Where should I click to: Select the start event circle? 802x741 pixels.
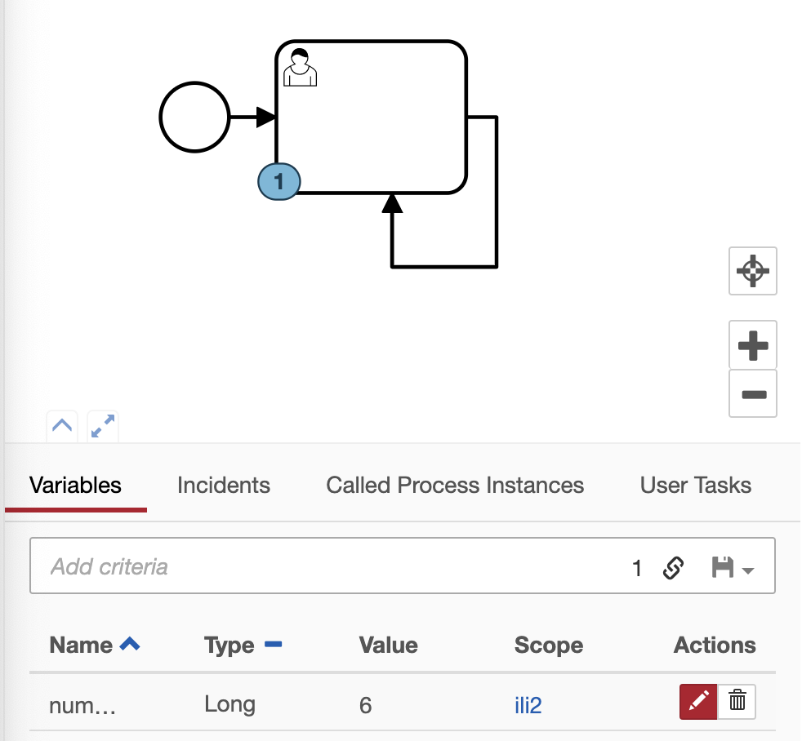pyautogui.click(x=194, y=118)
